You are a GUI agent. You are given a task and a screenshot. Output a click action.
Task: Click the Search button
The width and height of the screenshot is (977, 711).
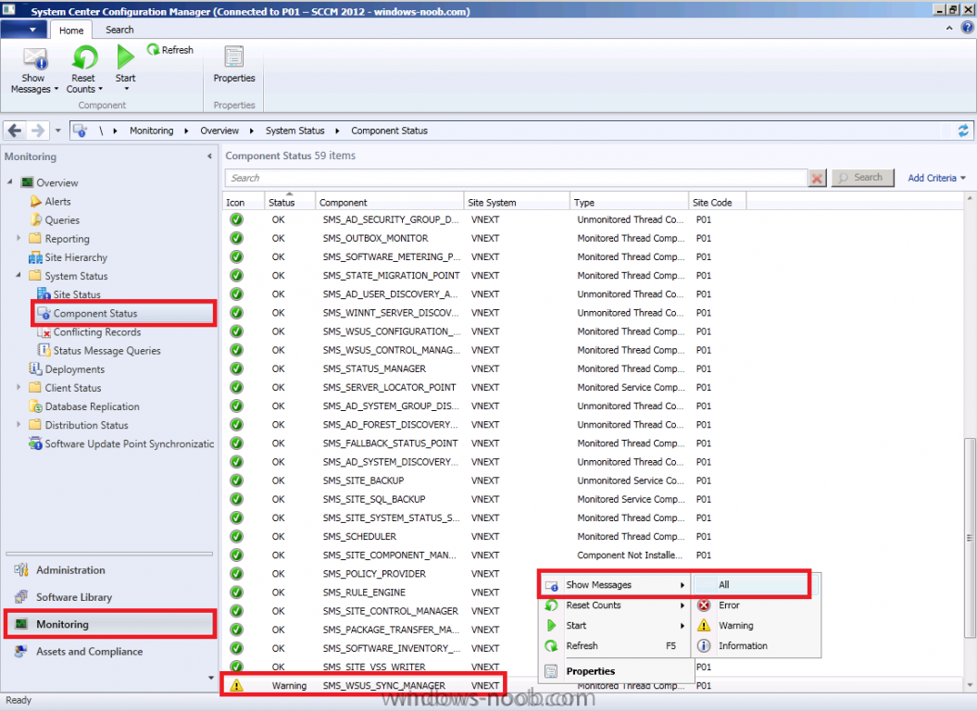[x=862, y=178]
